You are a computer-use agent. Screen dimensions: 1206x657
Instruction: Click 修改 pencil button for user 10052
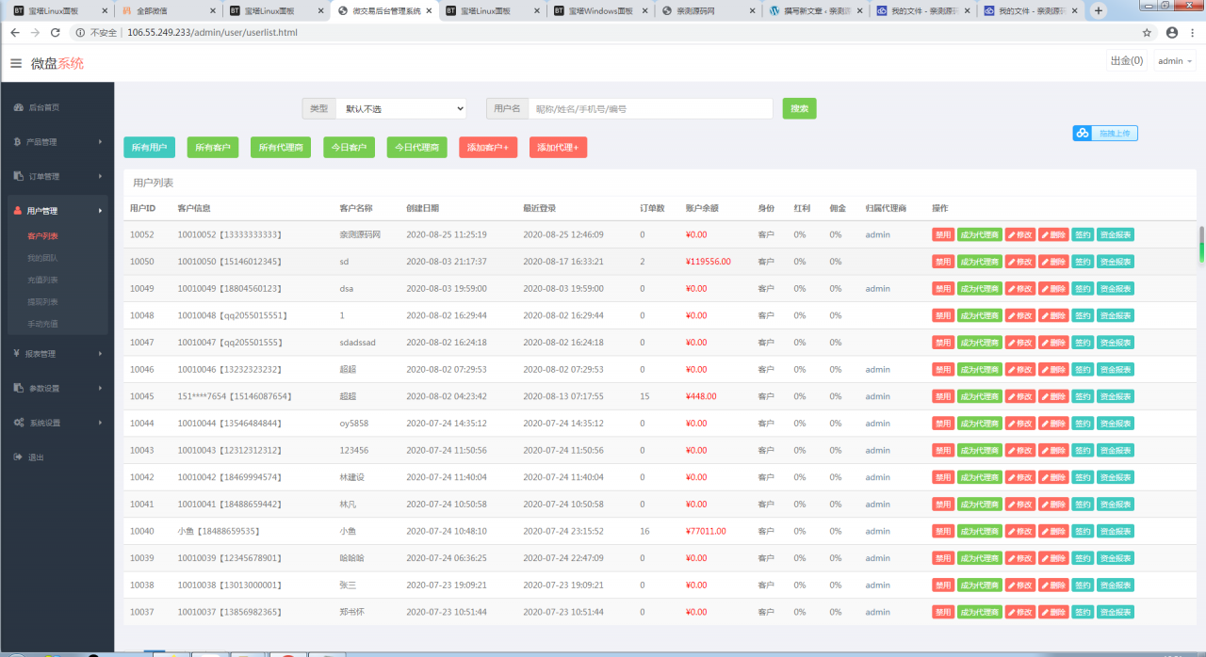(x=1020, y=235)
